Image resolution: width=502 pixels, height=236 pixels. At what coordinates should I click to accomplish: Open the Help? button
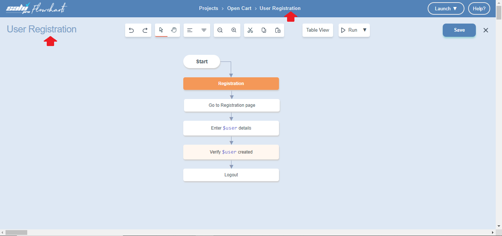479,8
